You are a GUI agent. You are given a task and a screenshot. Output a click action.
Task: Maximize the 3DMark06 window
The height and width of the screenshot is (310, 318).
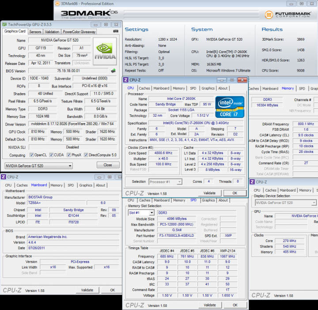302,4
